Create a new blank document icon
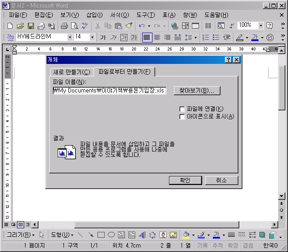 click(10, 26)
